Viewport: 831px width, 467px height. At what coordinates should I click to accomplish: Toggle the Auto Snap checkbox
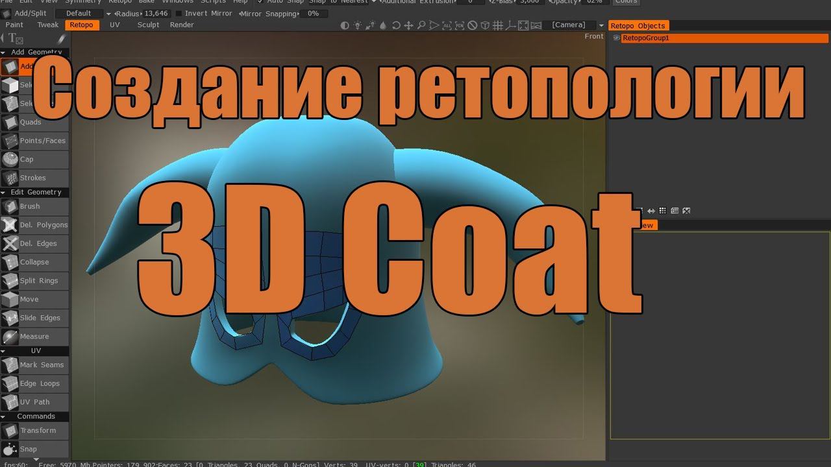point(260,1)
